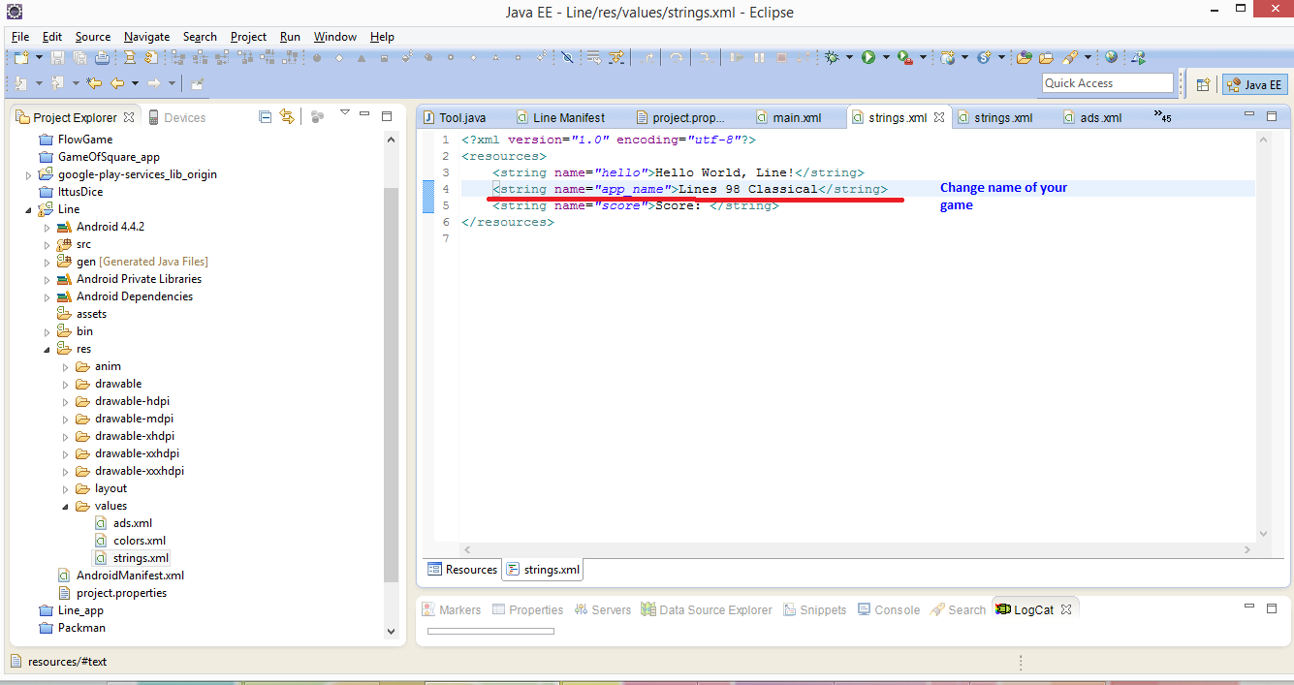Viewport: 1294px width, 685px height.
Task: Open the Navigate menu
Action: point(148,37)
